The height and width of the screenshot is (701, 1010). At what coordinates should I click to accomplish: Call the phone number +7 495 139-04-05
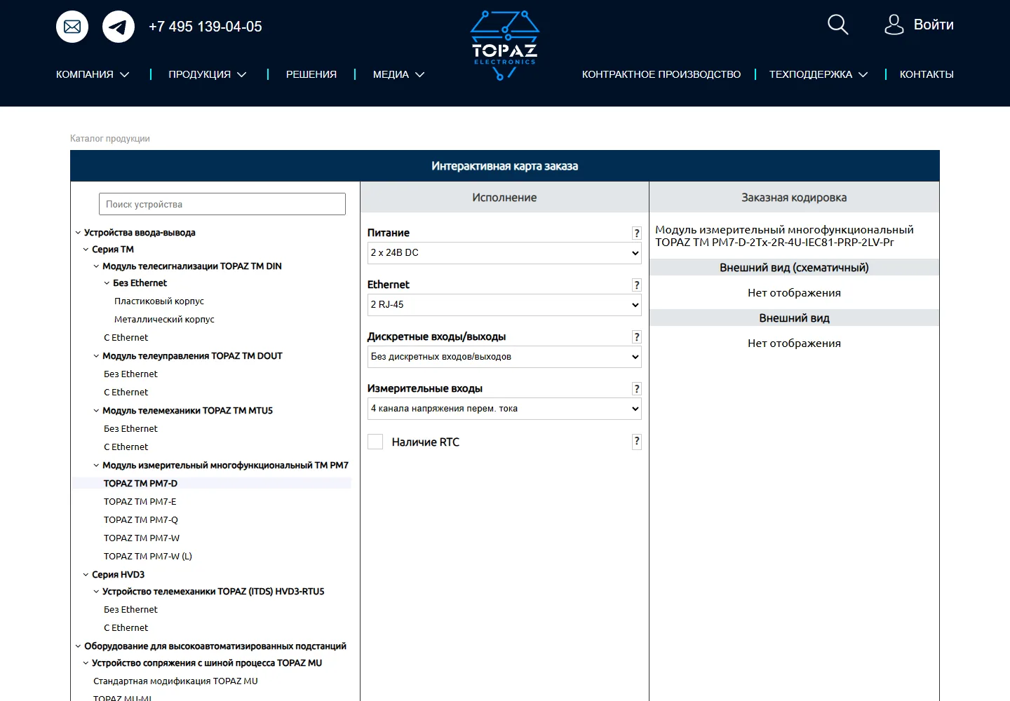tap(206, 27)
